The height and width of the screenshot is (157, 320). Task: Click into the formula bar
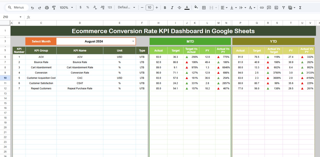175,17
